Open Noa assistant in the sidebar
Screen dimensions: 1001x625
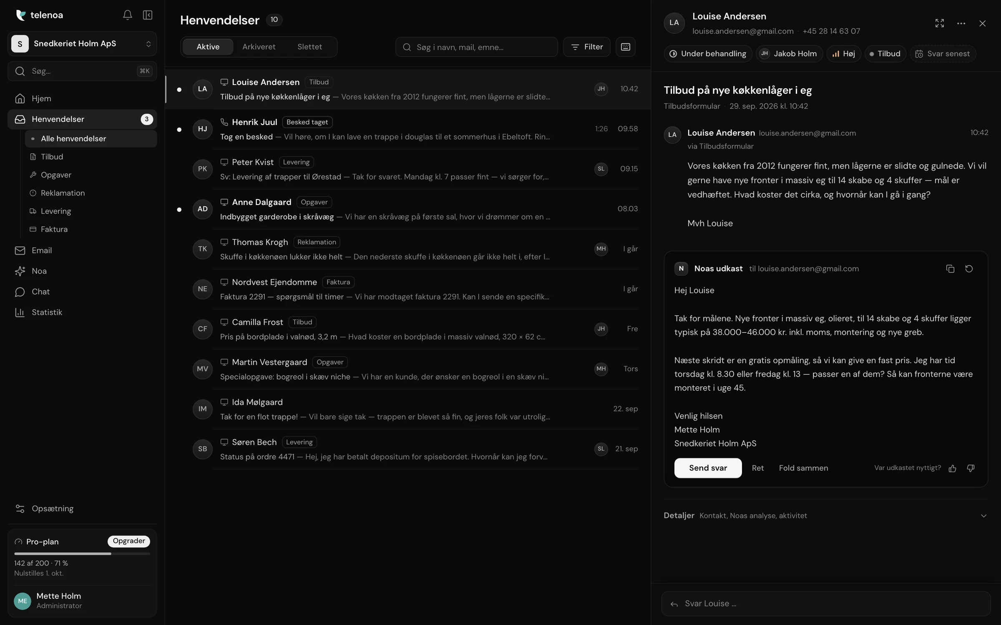82,271
